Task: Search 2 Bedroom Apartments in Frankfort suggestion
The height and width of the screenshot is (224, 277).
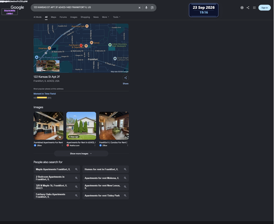Action: click(57, 178)
